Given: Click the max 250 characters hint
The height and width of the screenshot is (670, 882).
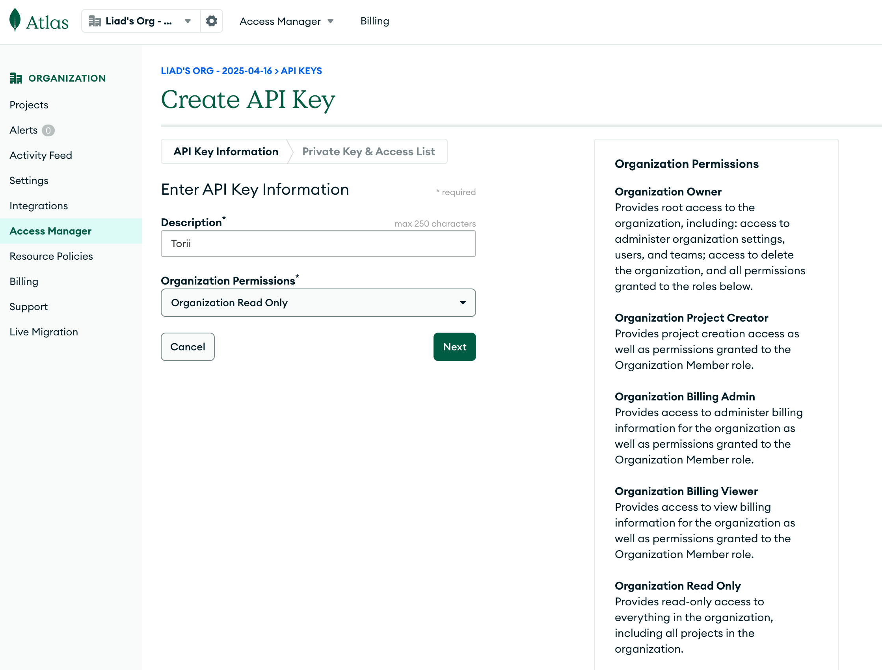Looking at the screenshot, I should (x=435, y=224).
